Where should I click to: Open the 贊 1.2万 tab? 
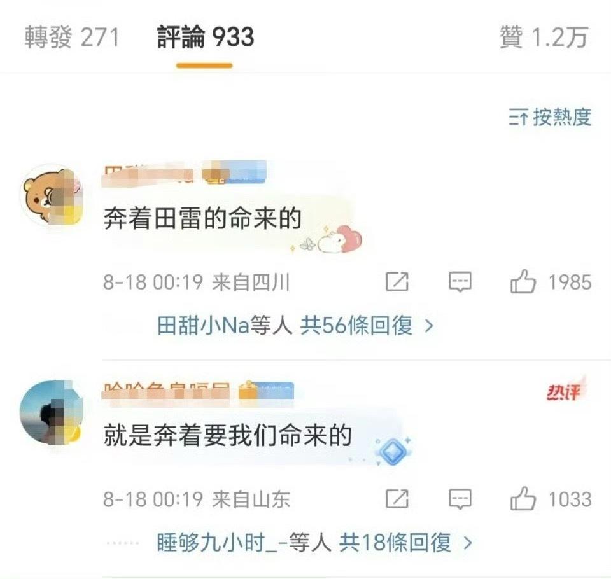544,38
